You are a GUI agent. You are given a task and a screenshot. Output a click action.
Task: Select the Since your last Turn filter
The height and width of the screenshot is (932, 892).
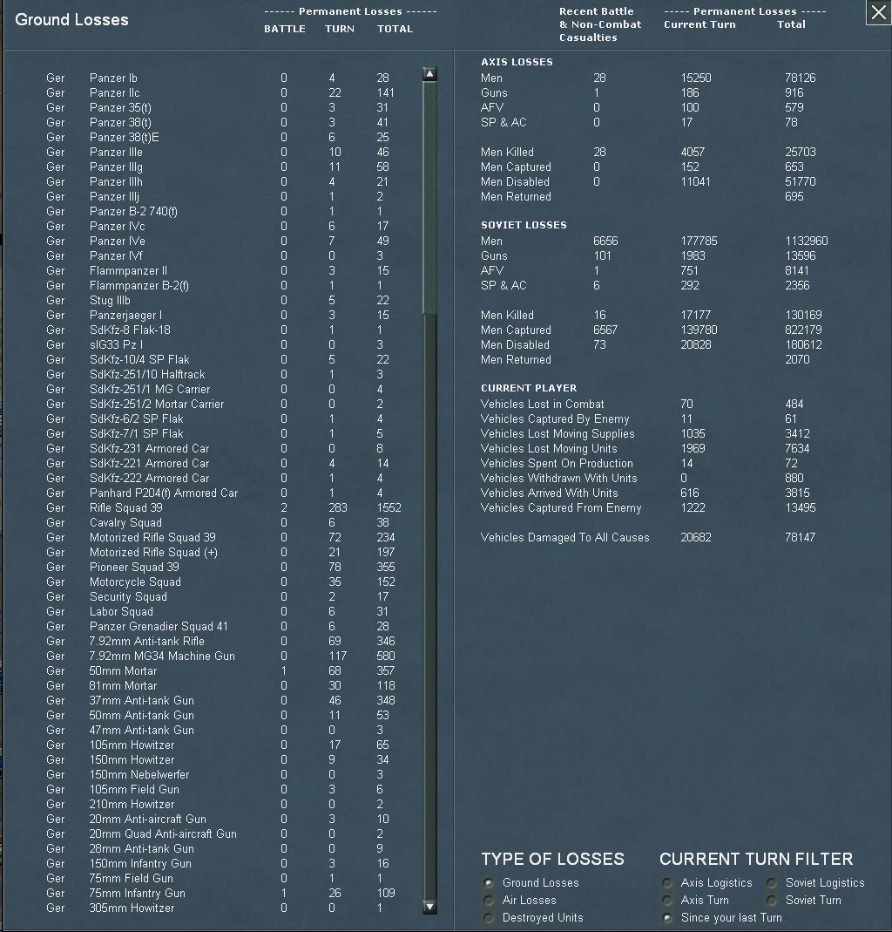click(x=667, y=918)
